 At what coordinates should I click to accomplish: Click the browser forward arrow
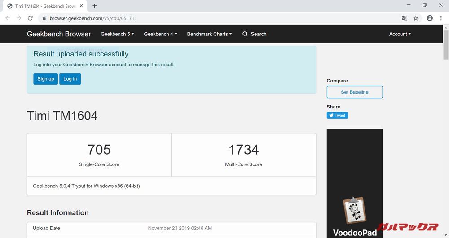tap(19, 18)
